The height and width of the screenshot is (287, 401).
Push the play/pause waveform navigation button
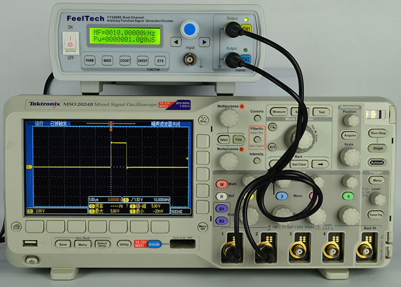(x=272, y=147)
